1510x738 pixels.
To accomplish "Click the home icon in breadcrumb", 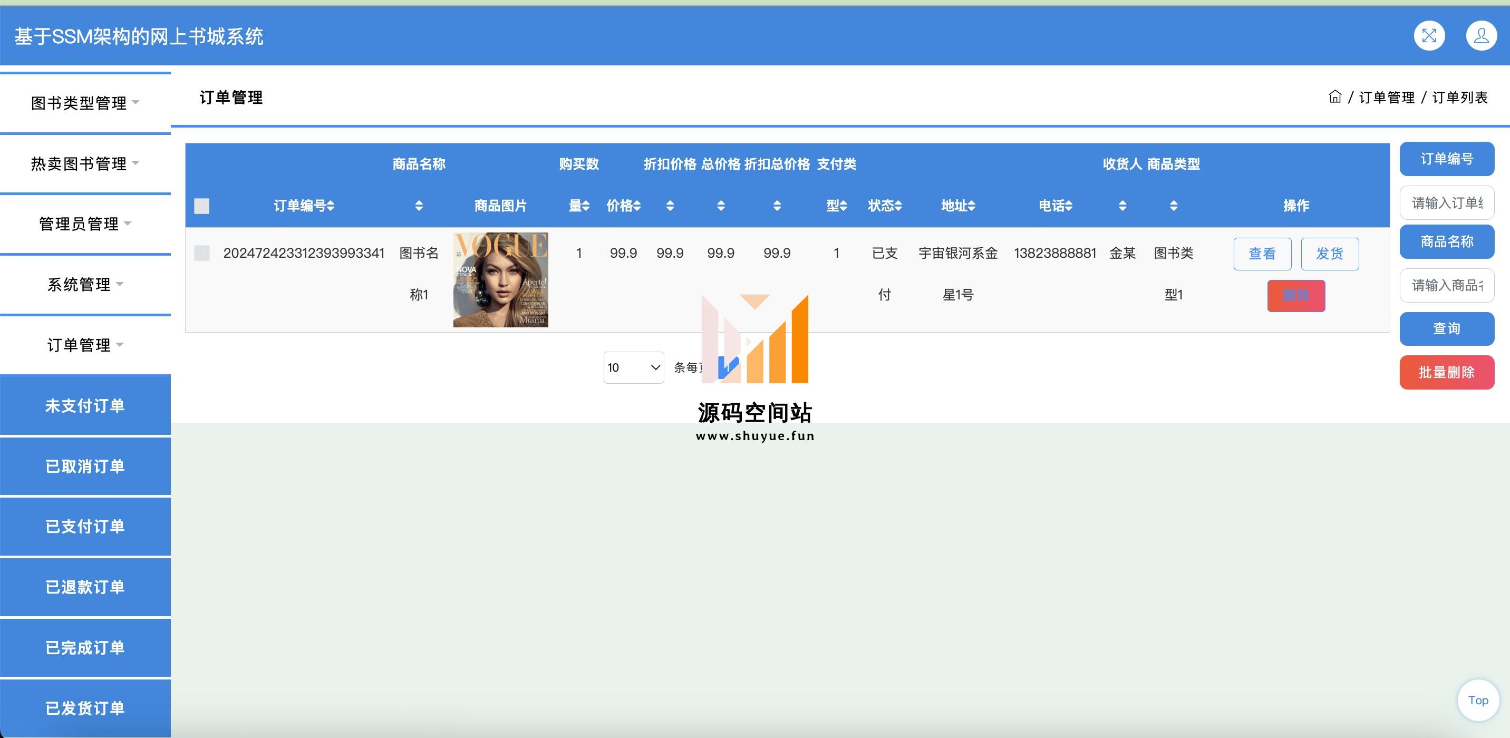I will click(x=1335, y=96).
